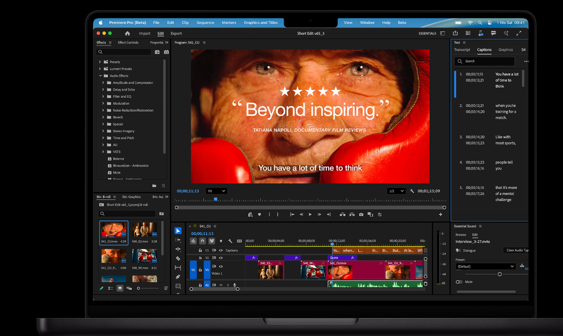
Task: Click the Ripple Edit tool
Action: pos(178,249)
